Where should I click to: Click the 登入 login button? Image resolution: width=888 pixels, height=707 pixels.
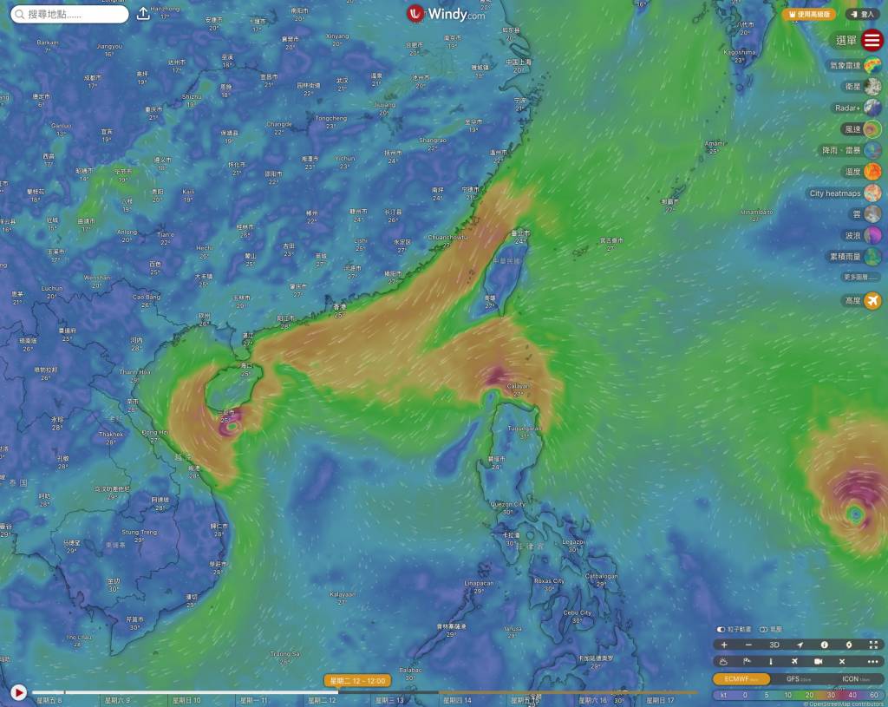pos(863,15)
